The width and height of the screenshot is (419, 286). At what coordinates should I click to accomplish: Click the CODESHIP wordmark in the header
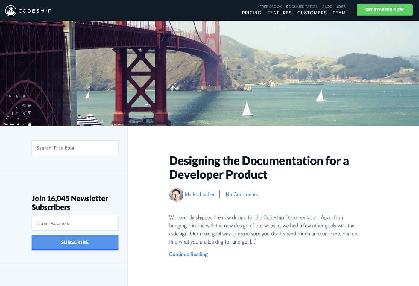coord(35,10)
